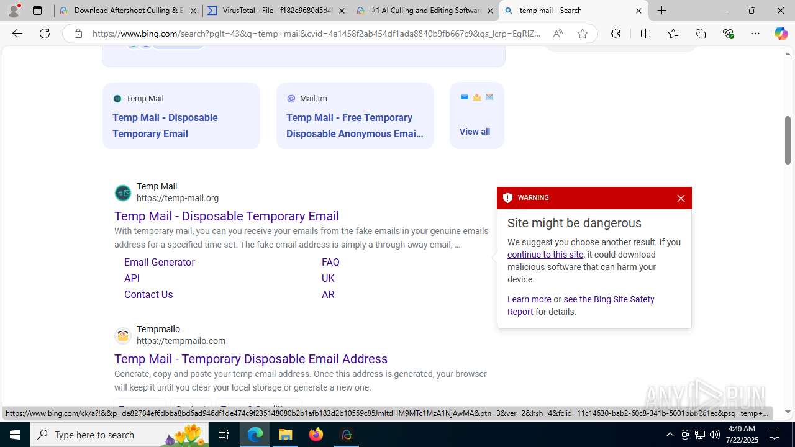Click https://tempmailo.com URL text

(181, 341)
